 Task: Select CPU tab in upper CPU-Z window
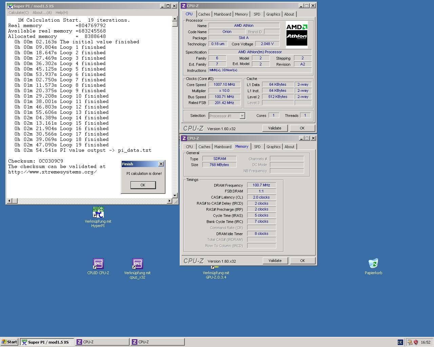189,14
